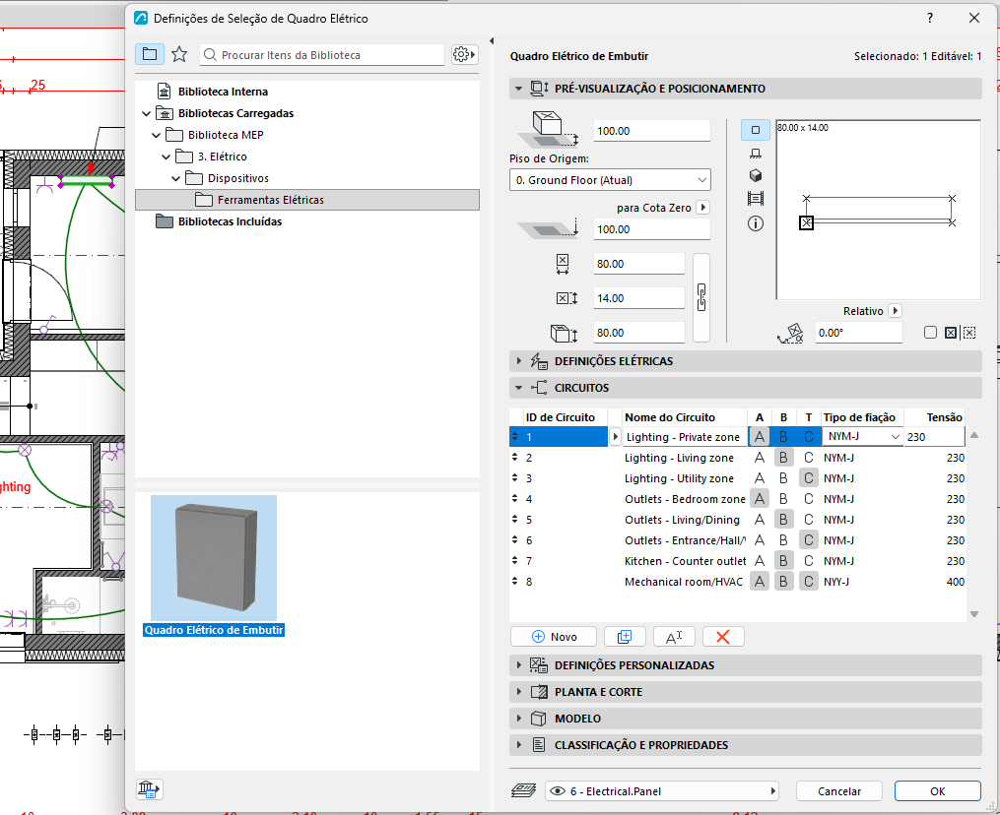Expand the DEFINIÇÕES ELÉTRICAS section

click(518, 361)
